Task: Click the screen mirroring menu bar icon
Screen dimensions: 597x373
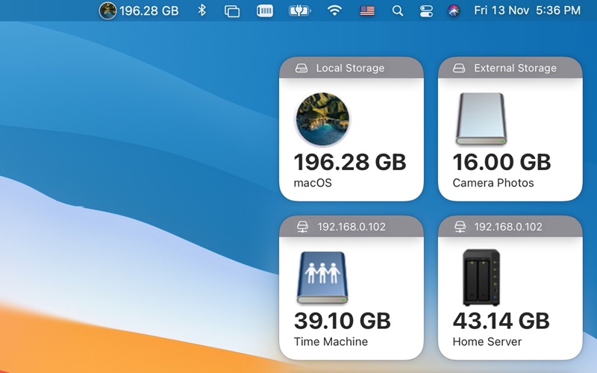Action: [232, 11]
